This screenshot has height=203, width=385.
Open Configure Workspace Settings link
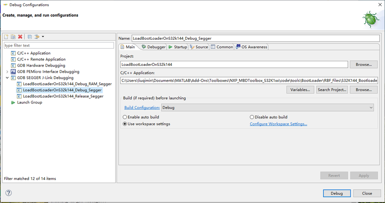(278, 124)
